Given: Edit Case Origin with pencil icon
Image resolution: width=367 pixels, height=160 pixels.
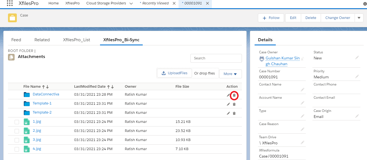Looking at the screenshot, I should click(x=357, y=116).
